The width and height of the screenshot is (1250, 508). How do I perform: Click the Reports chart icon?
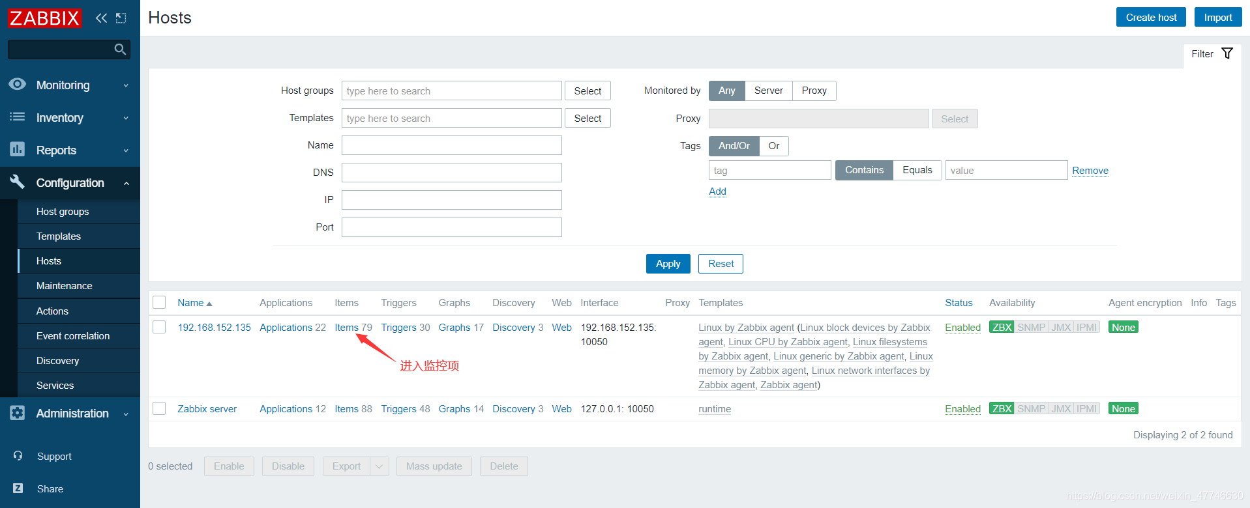[x=18, y=150]
